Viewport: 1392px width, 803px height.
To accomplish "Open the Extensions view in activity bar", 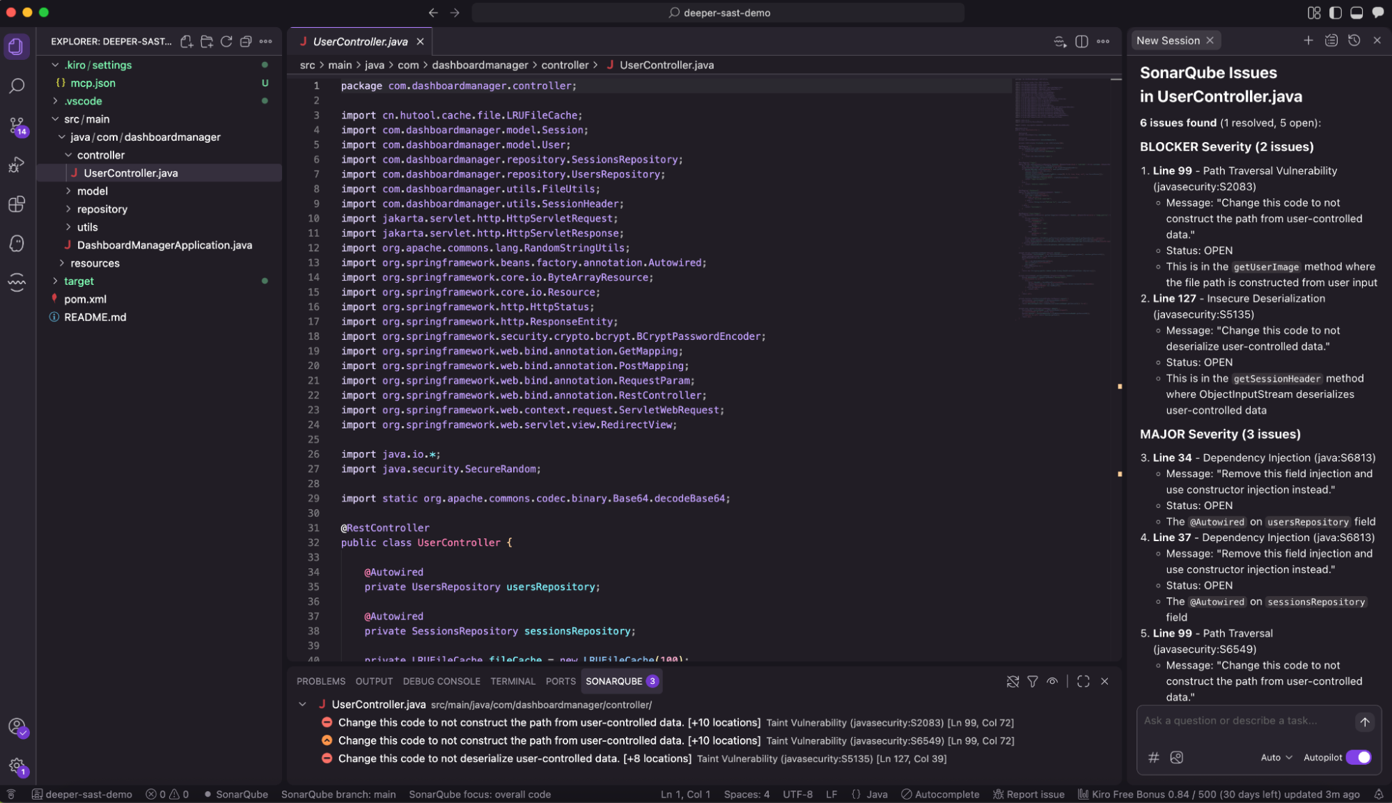I will tap(17, 204).
